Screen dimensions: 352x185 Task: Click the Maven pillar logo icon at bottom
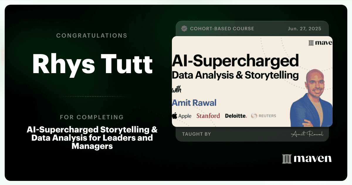point(286,159)
